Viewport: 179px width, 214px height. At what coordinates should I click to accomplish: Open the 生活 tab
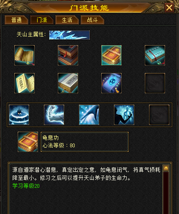point(67,20)
